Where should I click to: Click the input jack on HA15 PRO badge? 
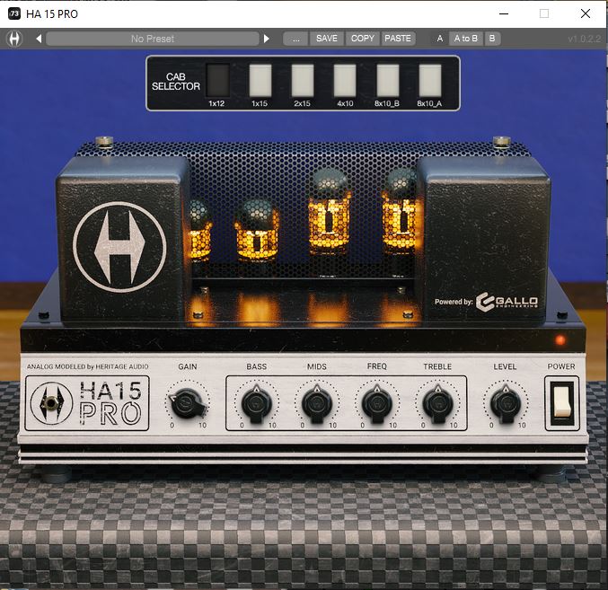(x=51, y=403)
